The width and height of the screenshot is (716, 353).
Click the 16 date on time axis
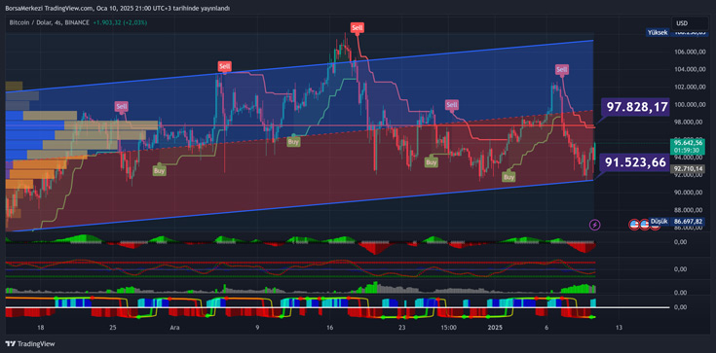tap(330, 328)
